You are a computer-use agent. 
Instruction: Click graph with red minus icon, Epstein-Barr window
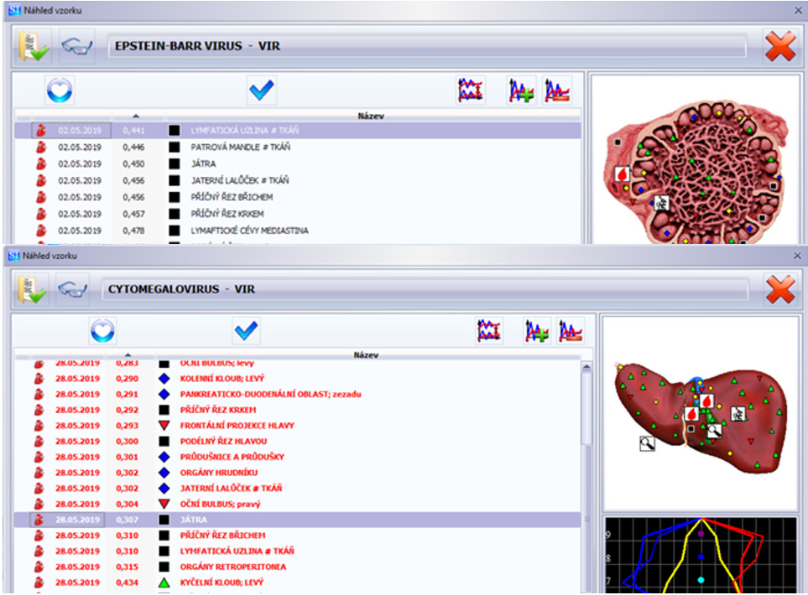(x=557, y=91)
